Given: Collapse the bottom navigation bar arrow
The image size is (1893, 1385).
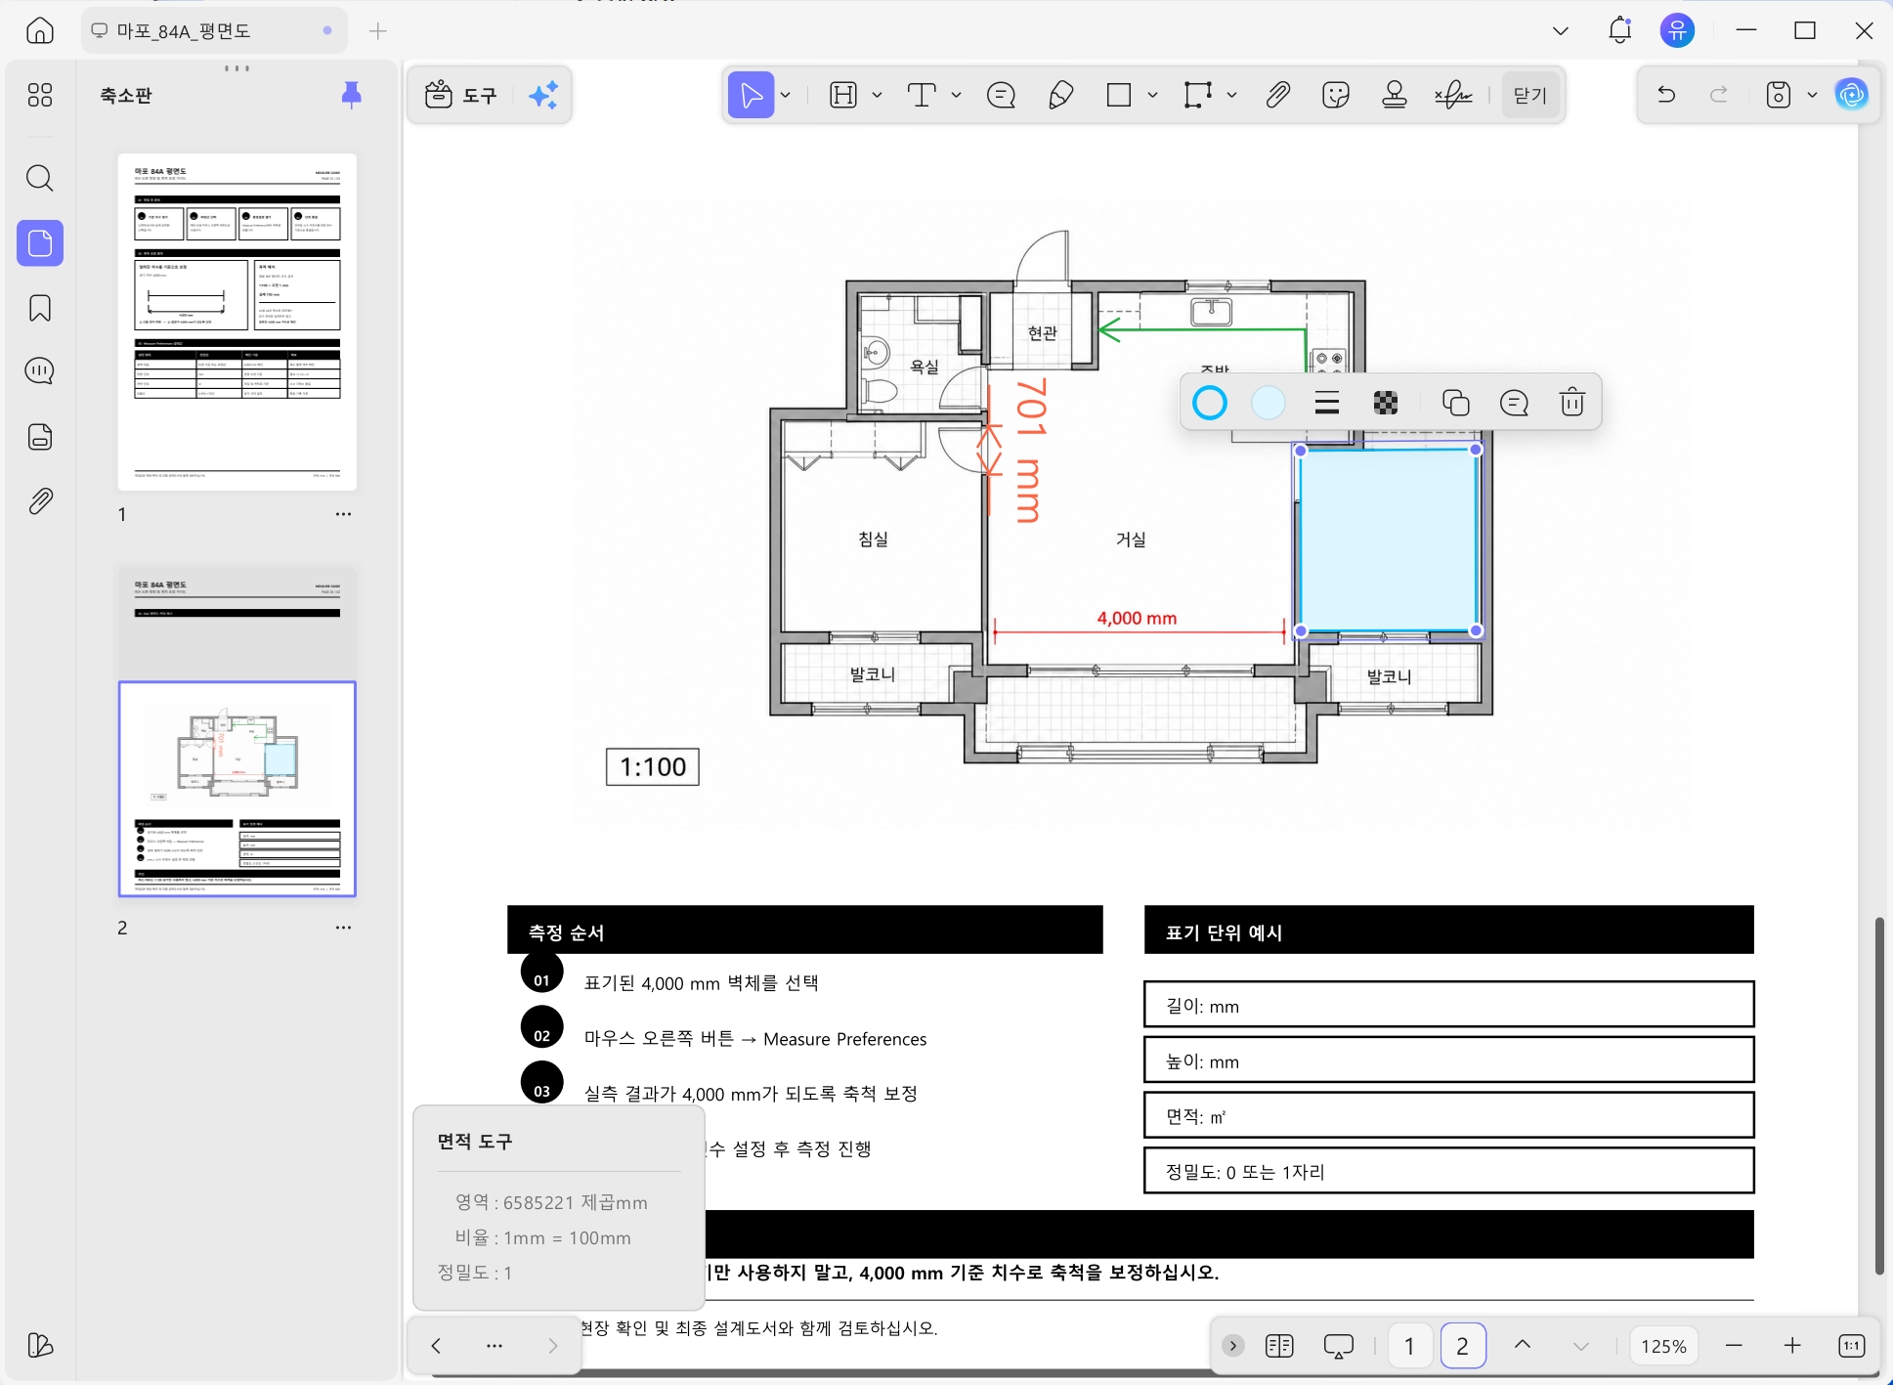Looking at the screenshot, I should coord(1233,1346).
